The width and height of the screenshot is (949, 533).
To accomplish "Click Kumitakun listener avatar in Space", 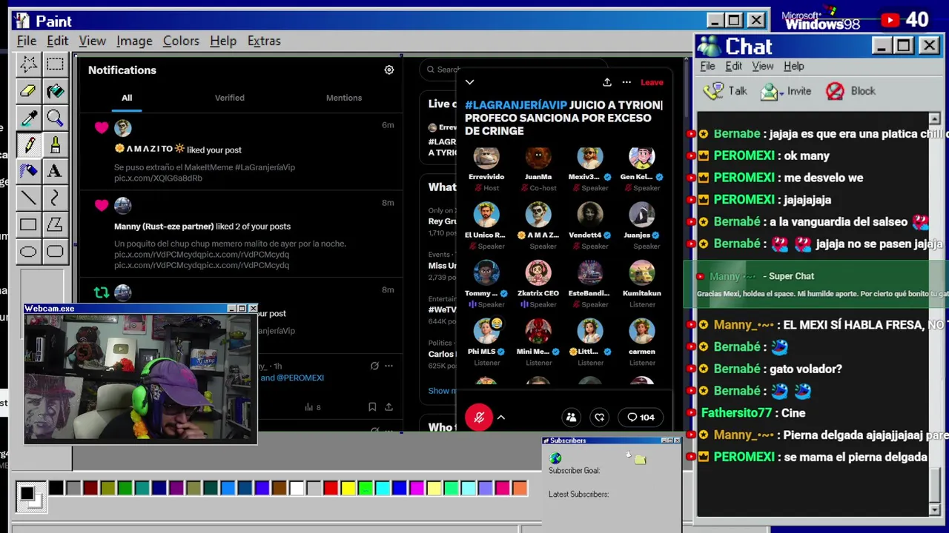I will click(642, 272).
